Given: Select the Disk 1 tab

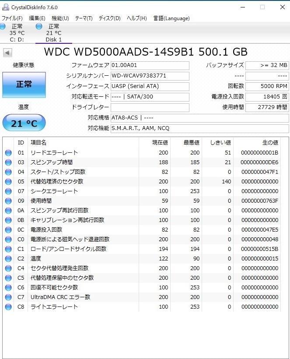Looking at the screenshot, I should [53, 33].
